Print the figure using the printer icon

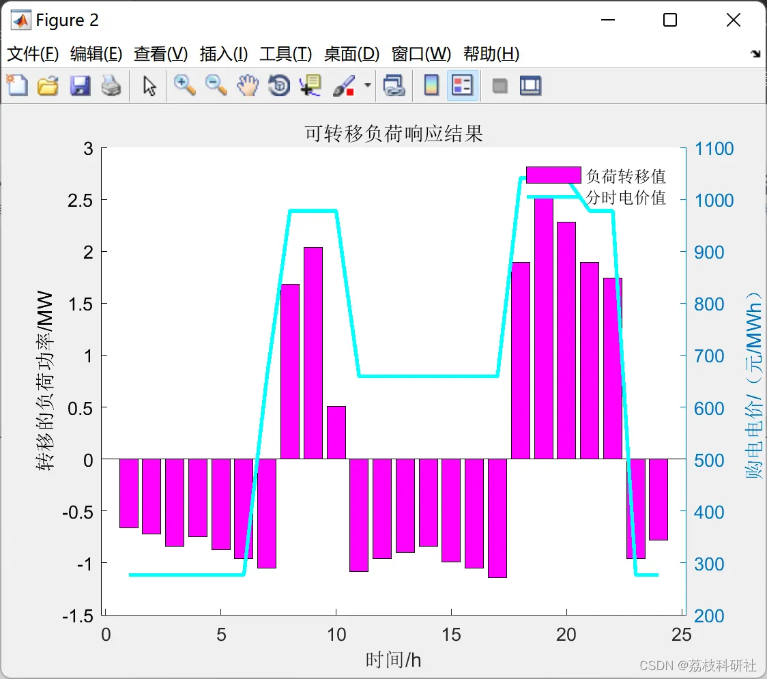click(x=111, y=85)
